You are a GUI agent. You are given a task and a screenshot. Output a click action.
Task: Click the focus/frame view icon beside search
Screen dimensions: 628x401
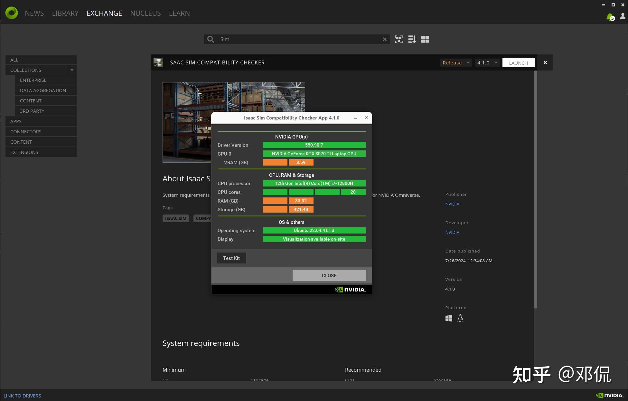399,39
